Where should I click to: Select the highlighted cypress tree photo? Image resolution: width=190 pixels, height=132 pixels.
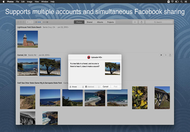(x=50, y=67)
